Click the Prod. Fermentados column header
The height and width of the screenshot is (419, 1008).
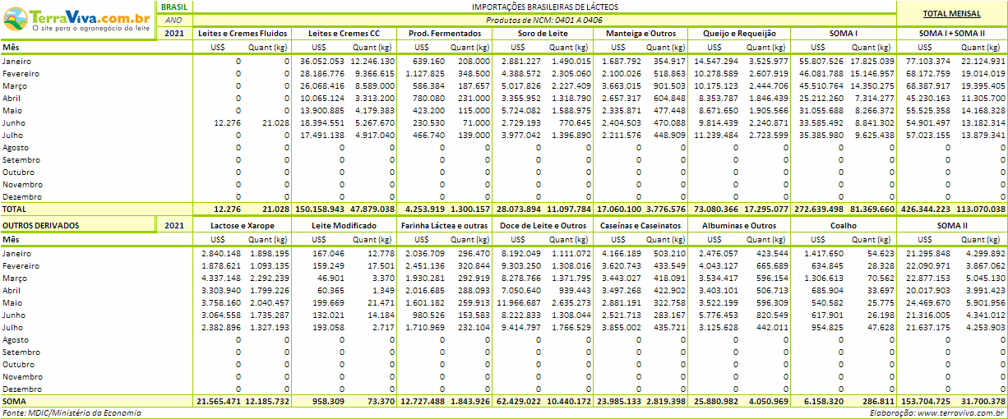444,34
